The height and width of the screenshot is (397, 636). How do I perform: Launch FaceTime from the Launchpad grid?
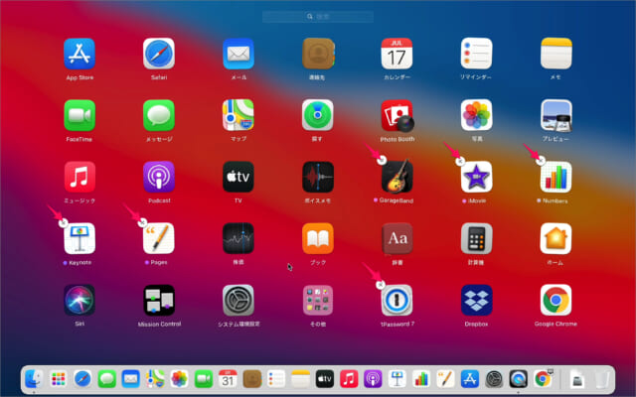click(x=79, y=115)
